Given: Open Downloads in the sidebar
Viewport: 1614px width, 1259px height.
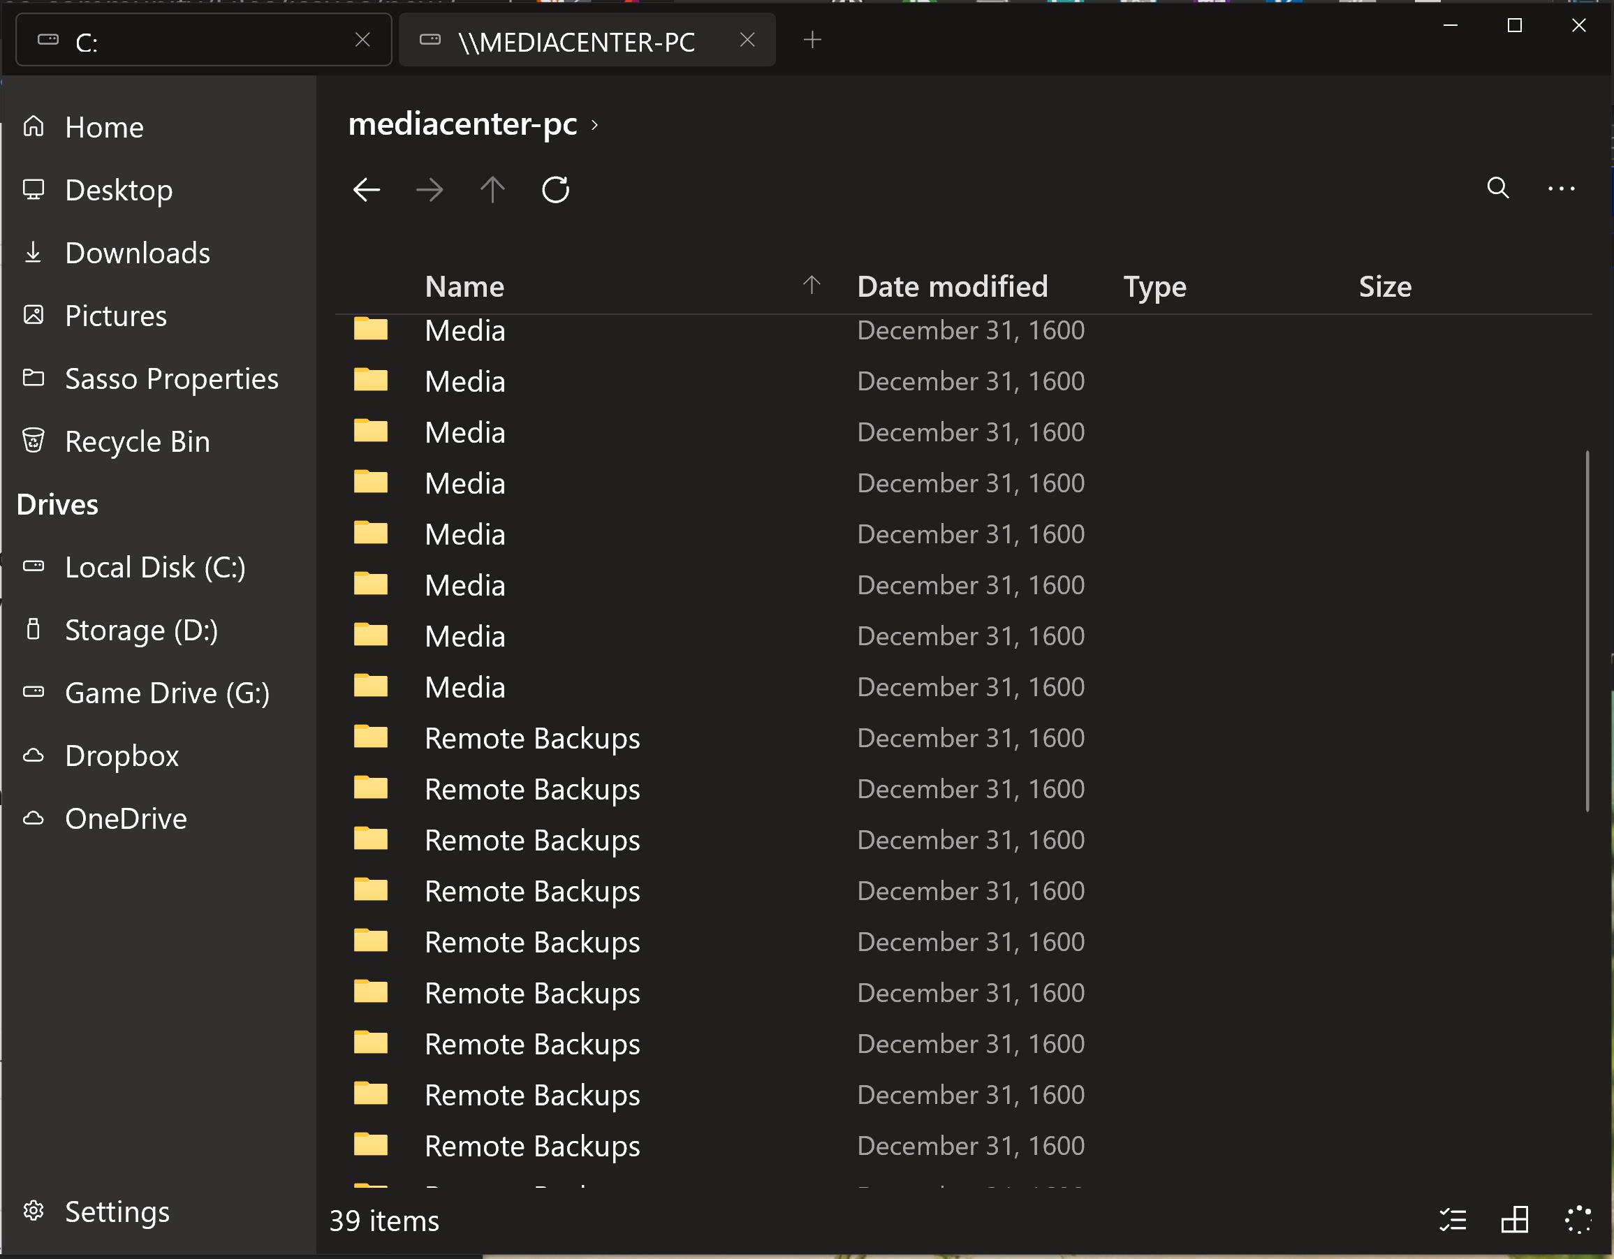Looking at the screenshot, I should (x=158, y=253).
